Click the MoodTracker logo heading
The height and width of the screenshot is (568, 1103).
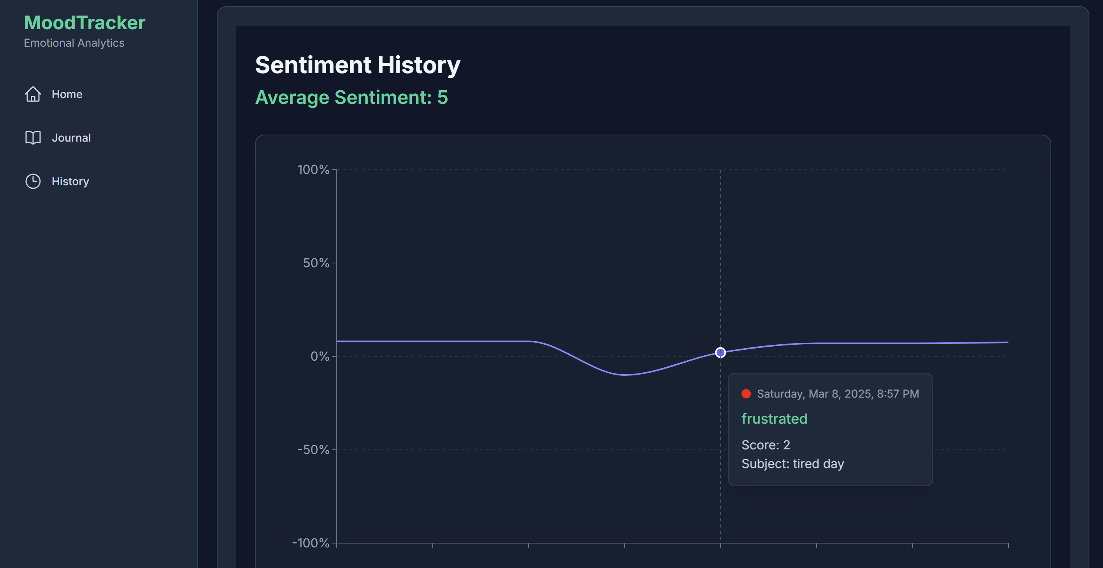pos(84,23)
